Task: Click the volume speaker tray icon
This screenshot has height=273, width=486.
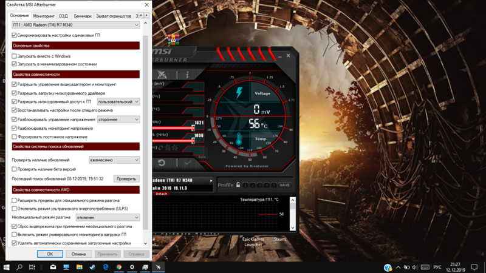Action: 415,268
